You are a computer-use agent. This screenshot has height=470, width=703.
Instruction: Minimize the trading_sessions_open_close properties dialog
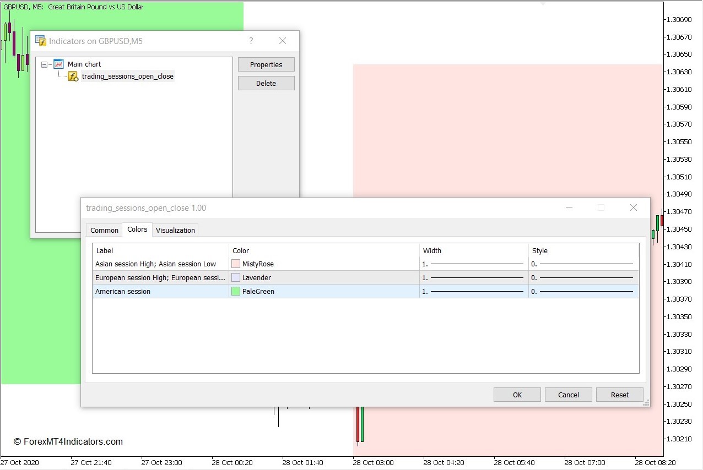pos(569,207)
